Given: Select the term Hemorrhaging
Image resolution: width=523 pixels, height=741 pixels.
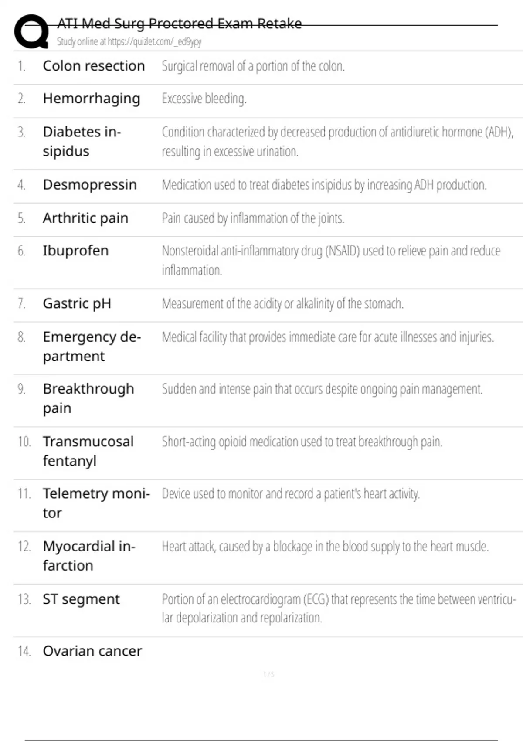Looking at the screenshot, I should (x=92, y=99).
